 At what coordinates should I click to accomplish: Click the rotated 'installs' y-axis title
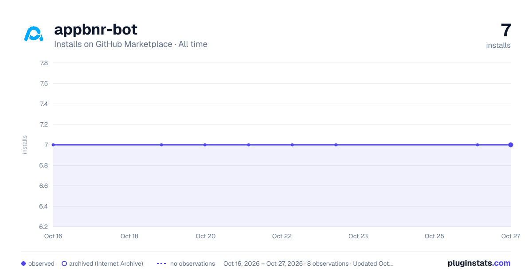[x=25, y=145]
